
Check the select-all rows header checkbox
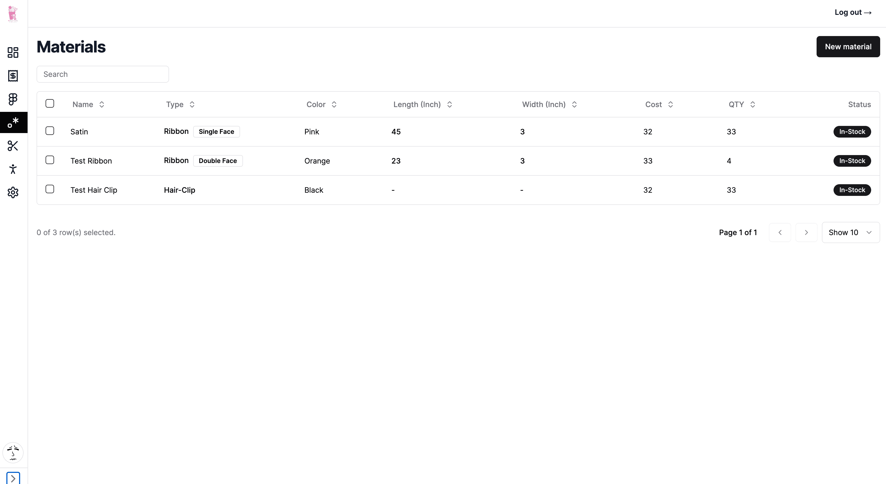50,104
